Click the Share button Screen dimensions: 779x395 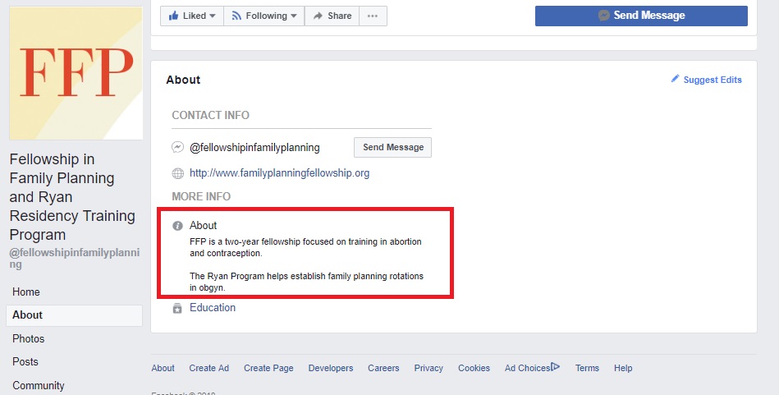pos(332,16)
